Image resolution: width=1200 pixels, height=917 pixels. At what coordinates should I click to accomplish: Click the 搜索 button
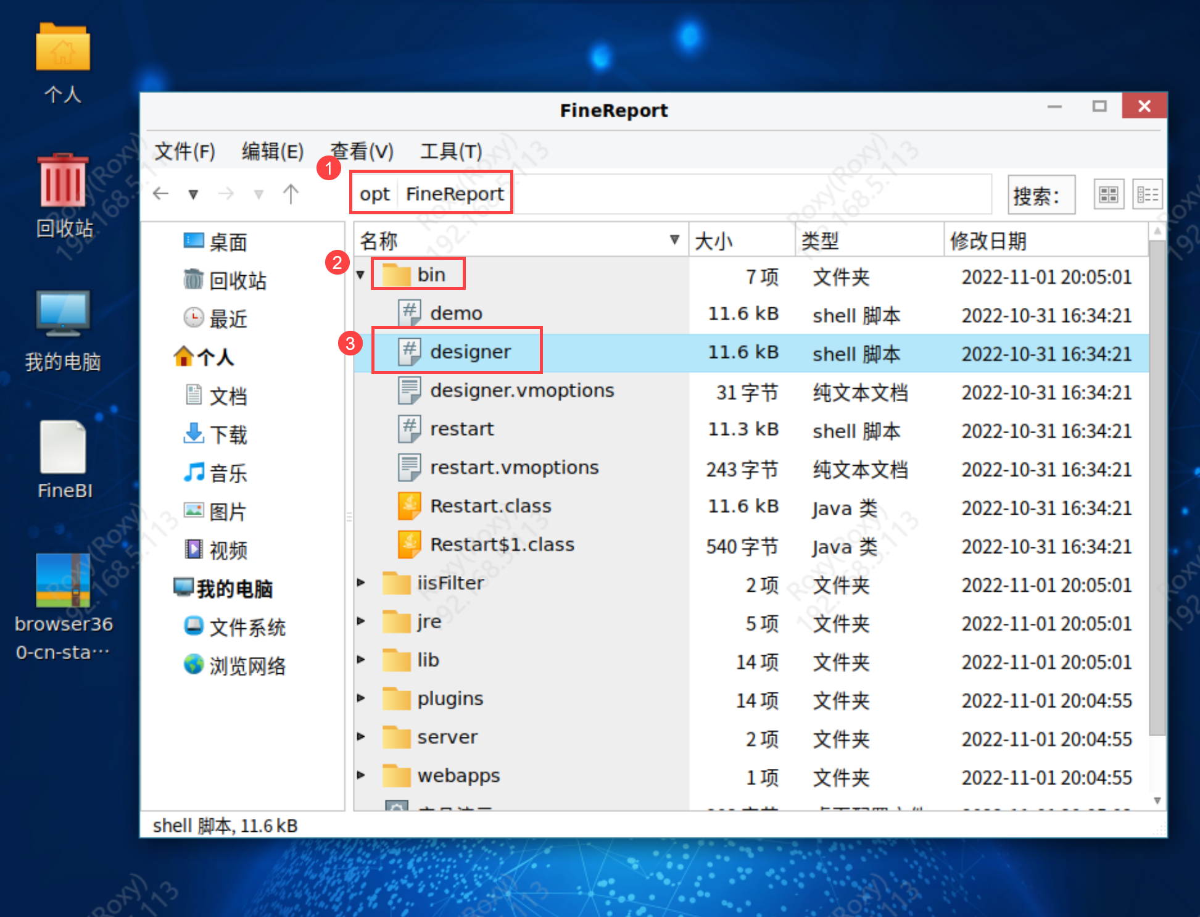[x=1041, y=194]
